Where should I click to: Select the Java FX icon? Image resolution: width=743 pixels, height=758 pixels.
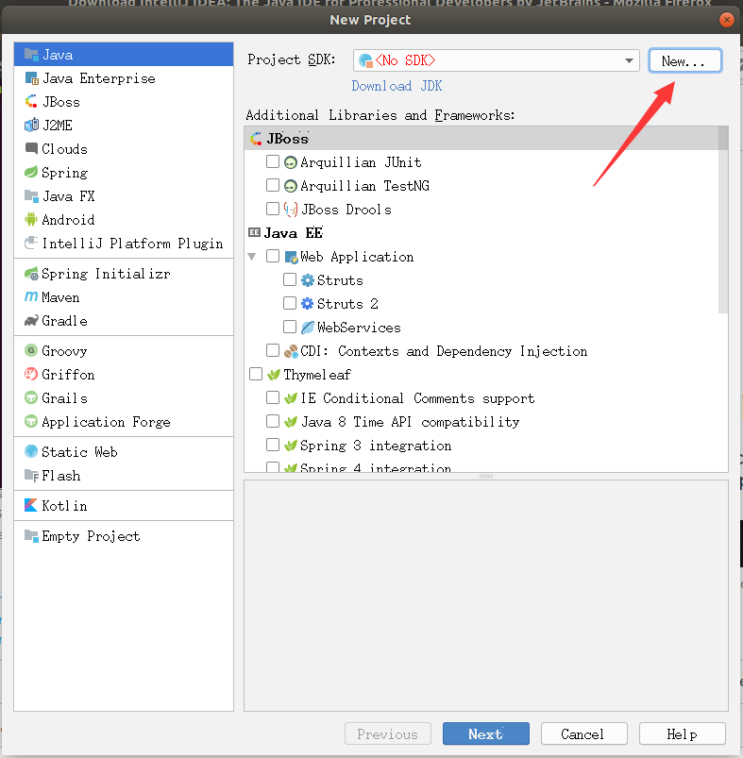[31, 195]
